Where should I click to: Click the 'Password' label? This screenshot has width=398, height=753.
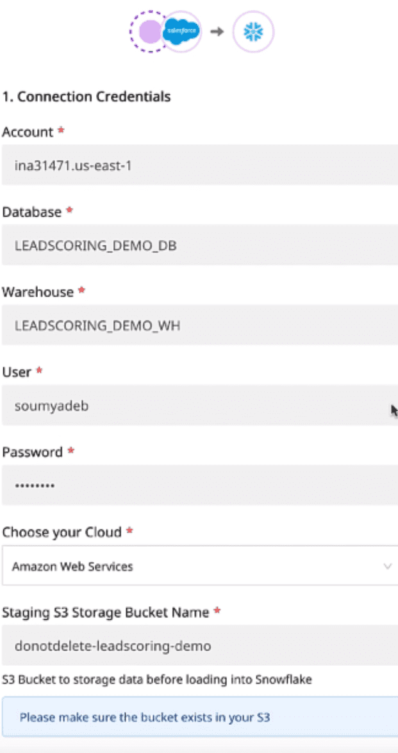(x=33, y=452)
